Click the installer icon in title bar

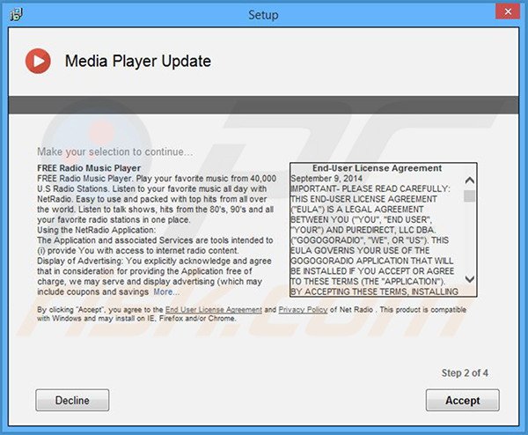[x=16, y=14]
